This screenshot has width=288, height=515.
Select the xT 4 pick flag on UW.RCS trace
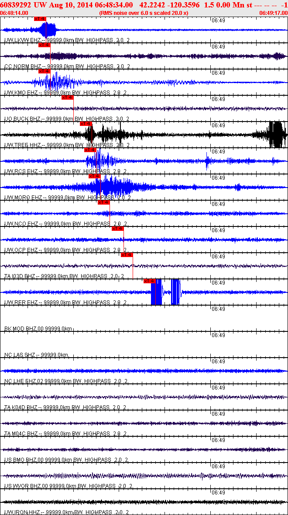(x=90, y=150)
